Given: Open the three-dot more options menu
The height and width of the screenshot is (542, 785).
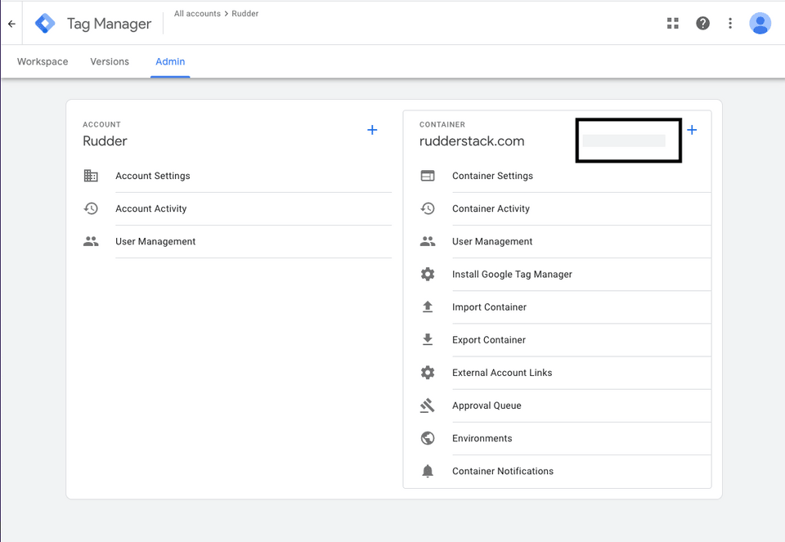Looking at the screenshot, I should (730, 23).
